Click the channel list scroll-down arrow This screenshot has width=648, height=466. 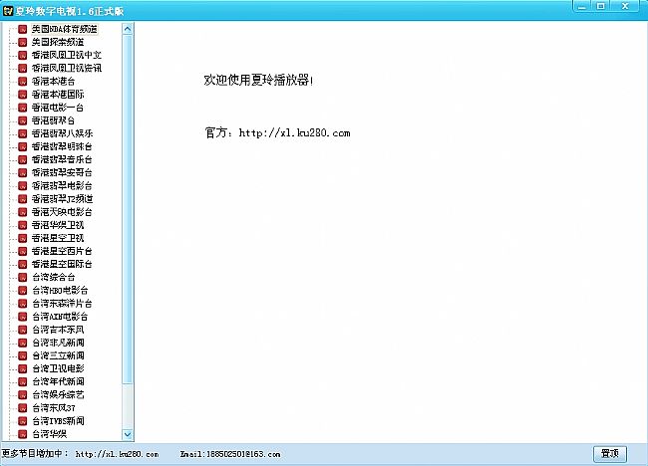pos(127,434)
